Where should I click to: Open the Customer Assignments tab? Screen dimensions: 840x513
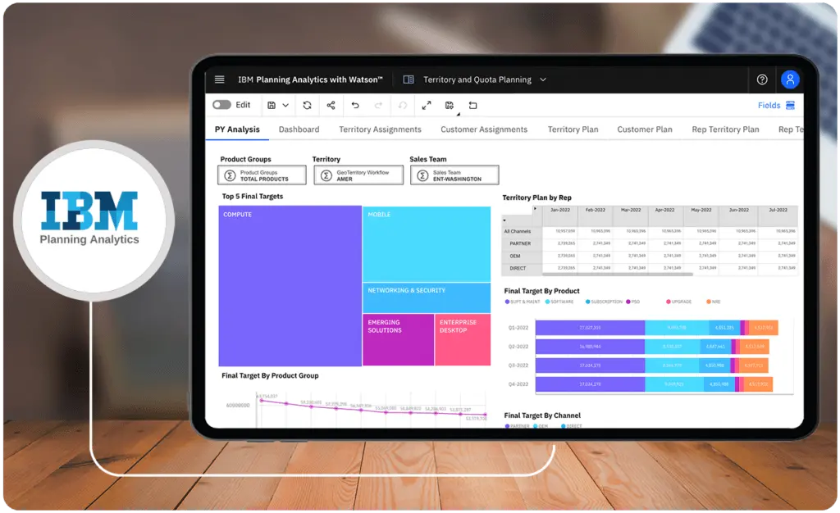point(484,129)
